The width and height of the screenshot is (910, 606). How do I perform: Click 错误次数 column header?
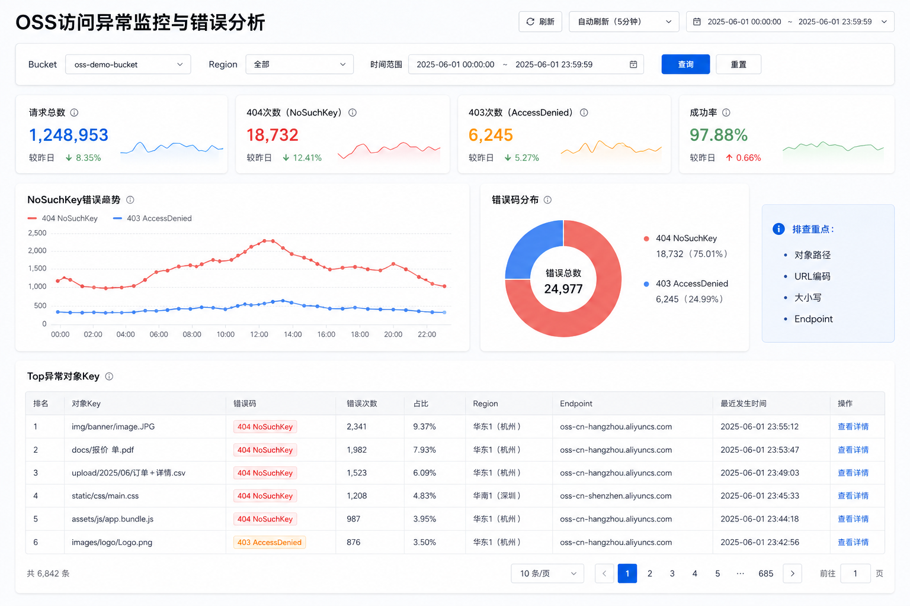point(362,404)
